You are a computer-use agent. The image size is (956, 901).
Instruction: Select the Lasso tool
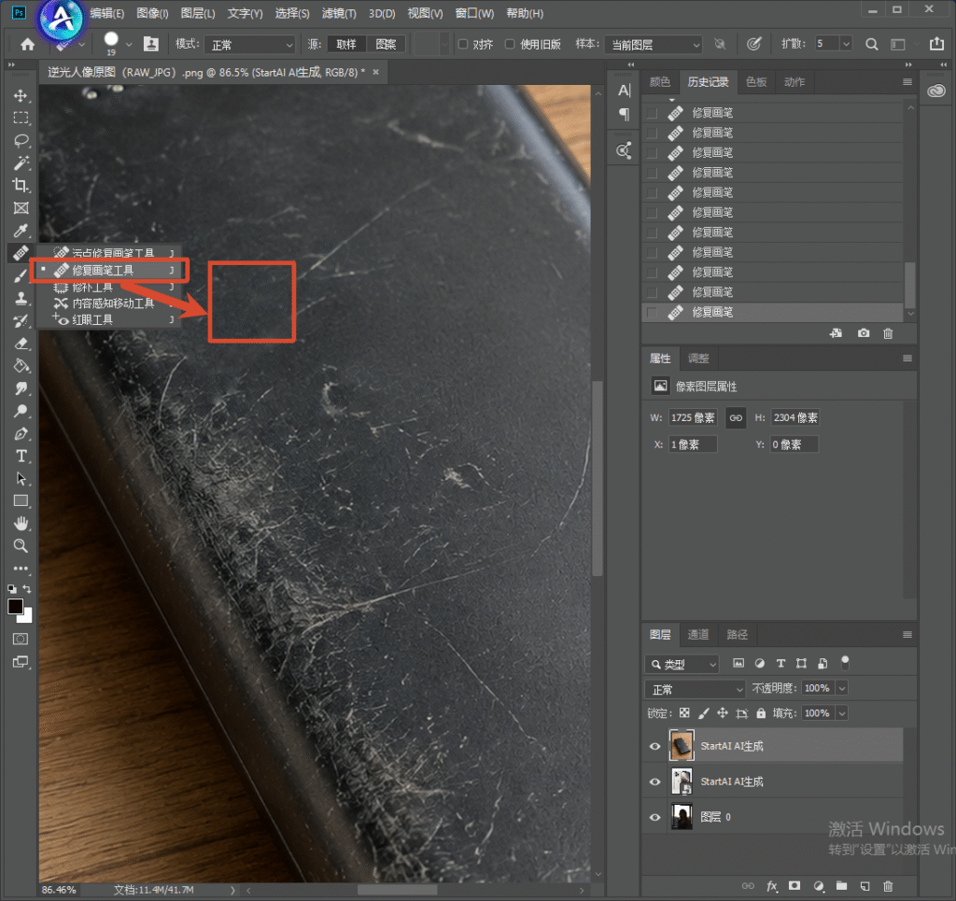(x=21, y=141)
